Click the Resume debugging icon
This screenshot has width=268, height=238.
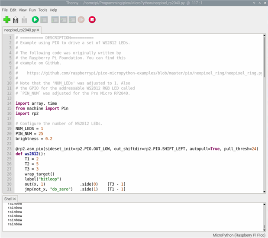tap(81, 19)
